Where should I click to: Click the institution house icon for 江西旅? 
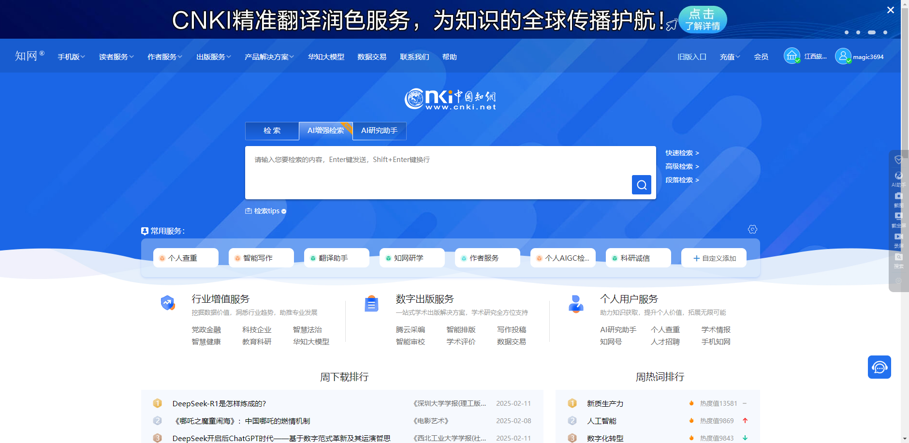pos(792,56)
